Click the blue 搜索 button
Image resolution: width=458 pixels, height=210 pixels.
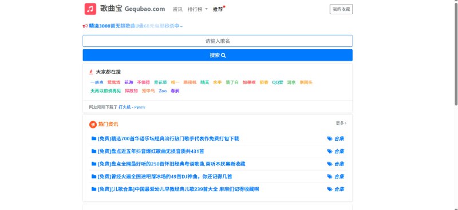pyautogui.click(x=218, y=55)
